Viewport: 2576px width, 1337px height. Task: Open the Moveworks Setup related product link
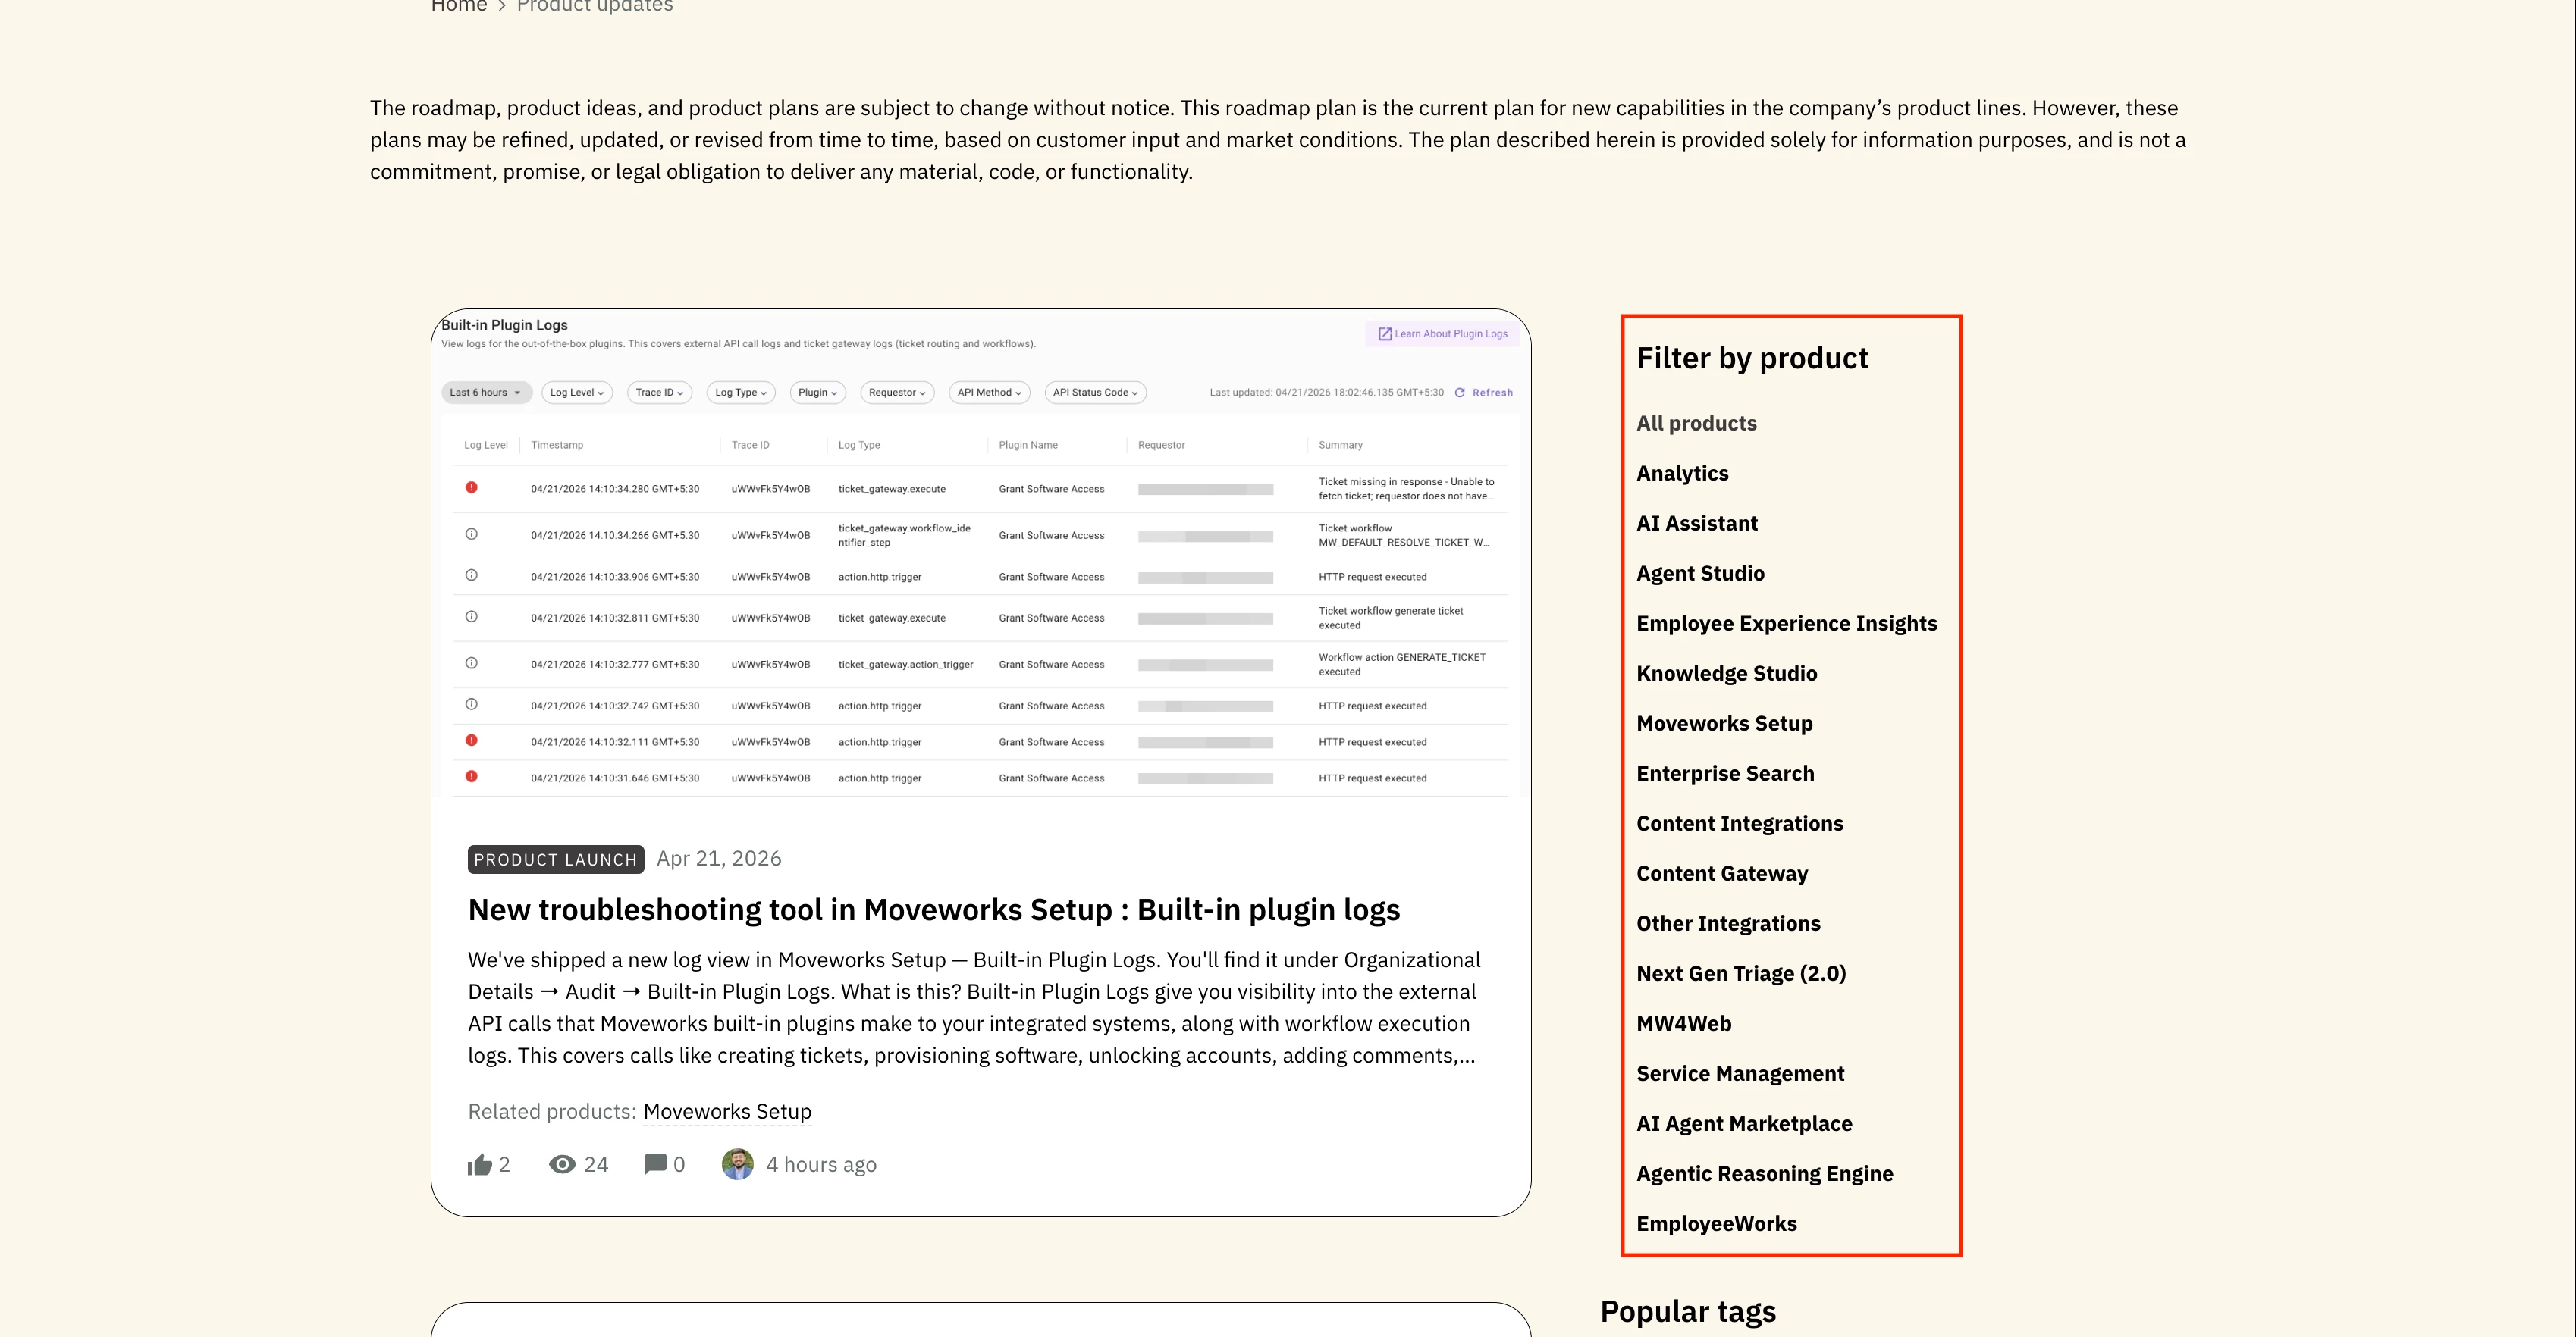click(727, 1111)
